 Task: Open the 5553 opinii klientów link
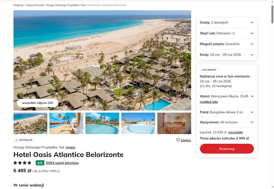click(x=62, y=163)
